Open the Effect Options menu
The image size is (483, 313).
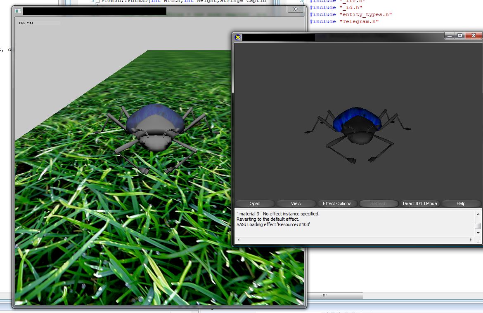pos(337,203)
